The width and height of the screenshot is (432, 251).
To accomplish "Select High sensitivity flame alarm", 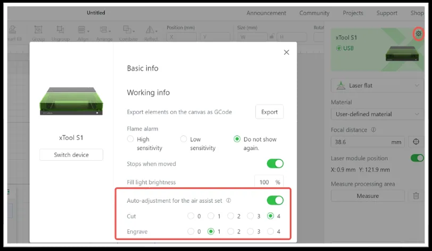I will point(130,139).
